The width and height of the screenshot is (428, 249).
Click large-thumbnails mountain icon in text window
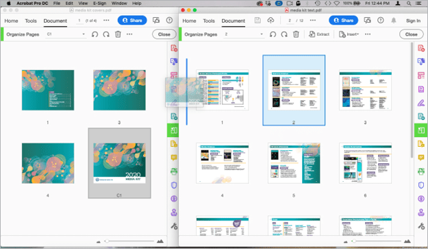tap(407, 241)
